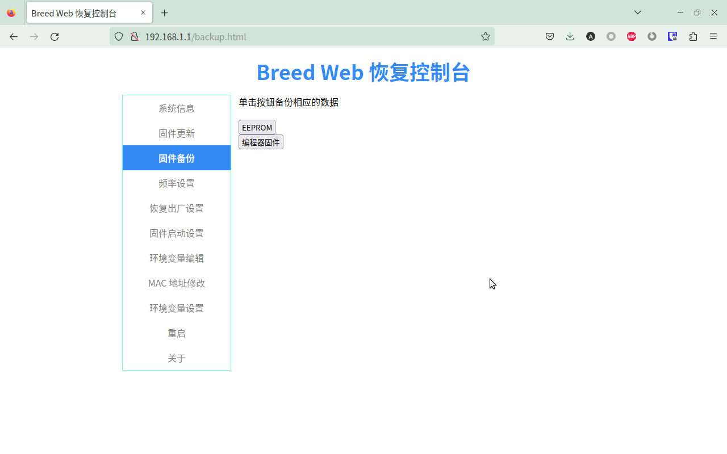Select the Breed Web 恢复控制台 tab
This screenshot has width=727, height=454.
pyautogui.click(x=89, y=12)
